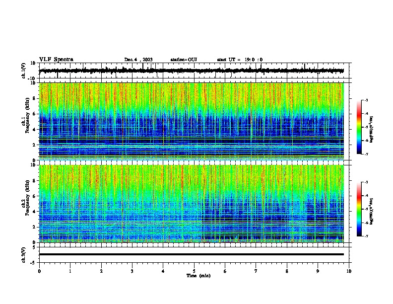Click the '6' kHz tick on ch.2 frequency axis
This screenshot has width=393, height=304.
pos(34,196)
